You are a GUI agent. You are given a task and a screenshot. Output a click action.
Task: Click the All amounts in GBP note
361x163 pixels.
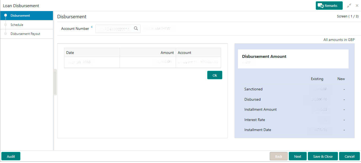tap(339, 40)
